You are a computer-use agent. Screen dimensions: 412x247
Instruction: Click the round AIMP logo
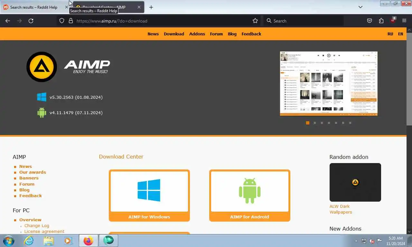point(42,67)
